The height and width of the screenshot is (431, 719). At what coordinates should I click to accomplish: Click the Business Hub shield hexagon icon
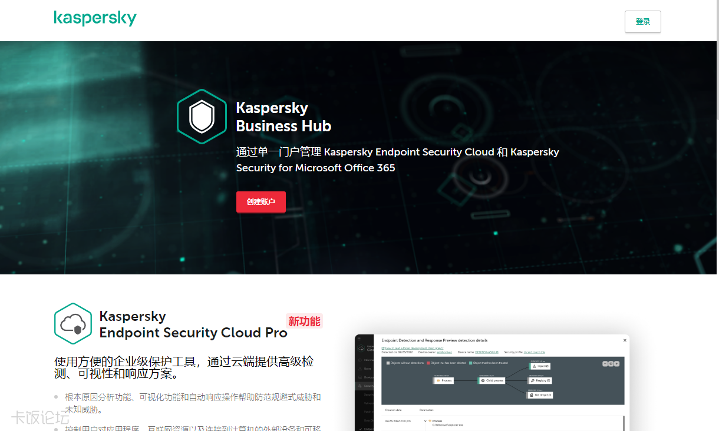pyautogui.click(x=202, y=117)
